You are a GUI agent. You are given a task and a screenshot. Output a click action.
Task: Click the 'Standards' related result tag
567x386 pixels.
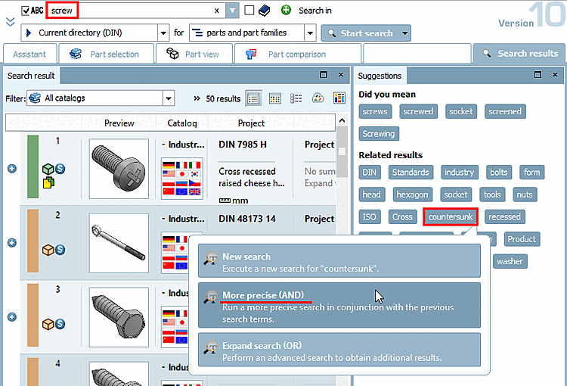coord(411,173)
